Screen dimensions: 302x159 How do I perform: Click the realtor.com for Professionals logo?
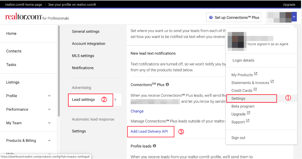[37, 17]
